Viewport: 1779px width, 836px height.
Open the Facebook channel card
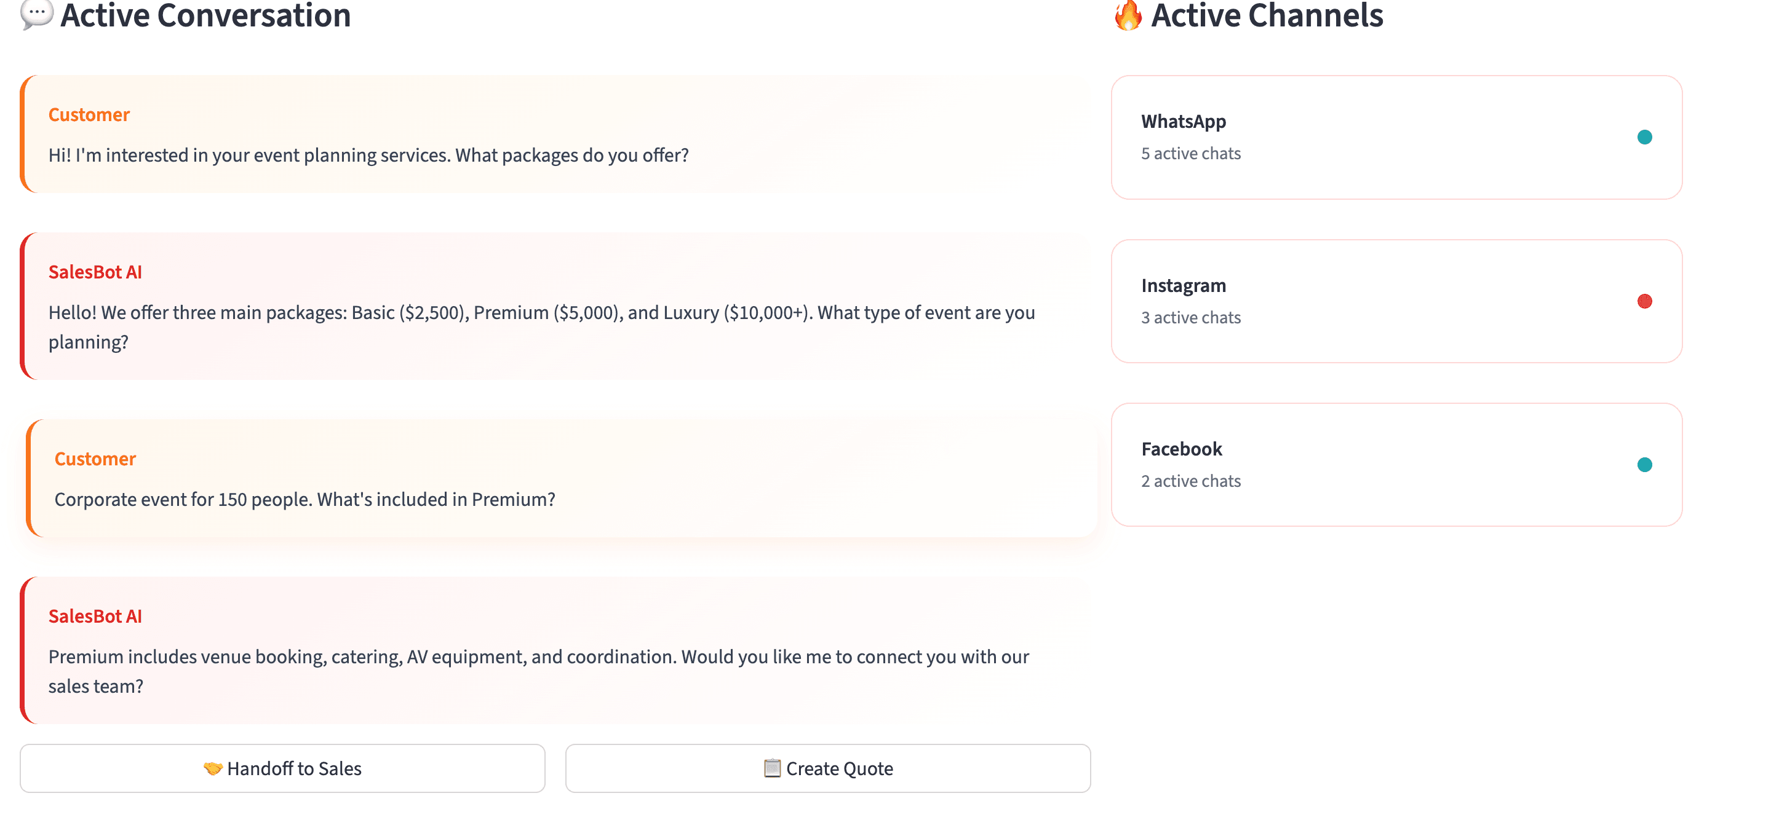pyautogui.click(x=1396, y=465)
